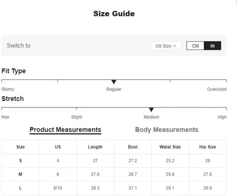Select the IN unit toggle

tap(212, 46)
